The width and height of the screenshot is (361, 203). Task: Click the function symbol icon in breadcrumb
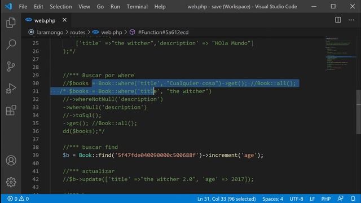[x=132, y=32]
